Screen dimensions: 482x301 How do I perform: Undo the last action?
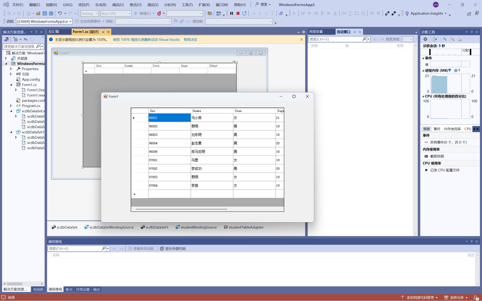(60, 14)
